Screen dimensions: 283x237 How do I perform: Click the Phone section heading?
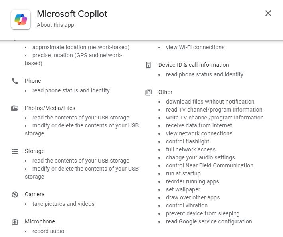pyautogui.click(x=33, y=81)
